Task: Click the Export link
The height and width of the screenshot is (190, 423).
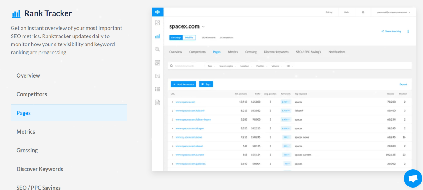Action: pyautogui.click(x=403, y=84)
